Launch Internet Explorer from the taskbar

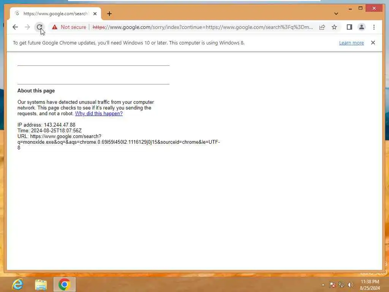coord(17,284)
